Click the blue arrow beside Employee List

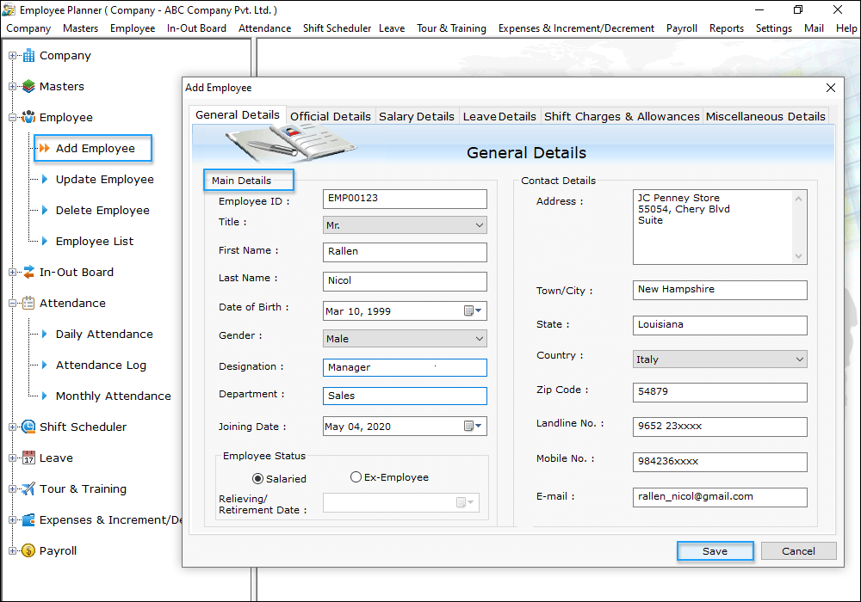(x=45, y=241)
